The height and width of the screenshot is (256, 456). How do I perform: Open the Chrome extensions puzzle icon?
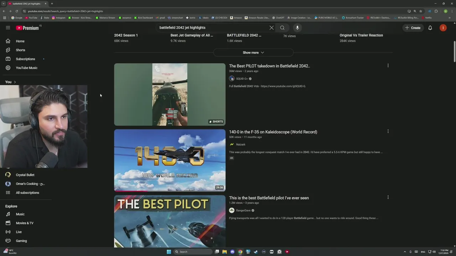coord(436,11)
